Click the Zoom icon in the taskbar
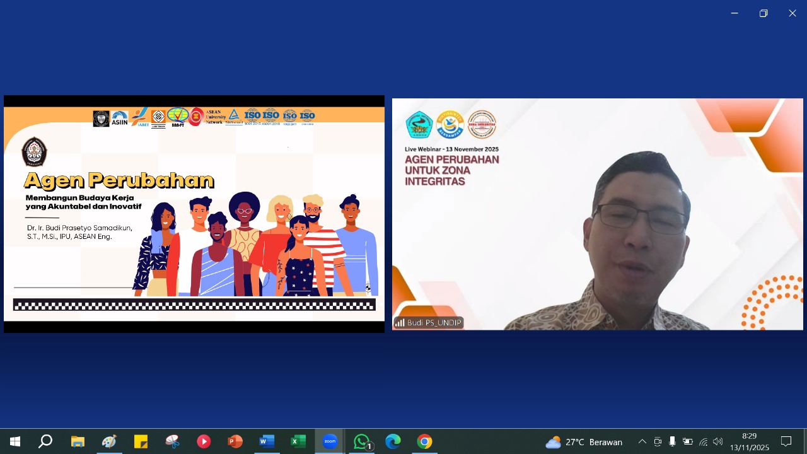Screen dimensions: 807x454 [x=330, y=441]
